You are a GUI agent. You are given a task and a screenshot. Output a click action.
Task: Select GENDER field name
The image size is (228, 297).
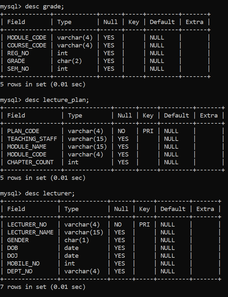pos(18,240)
